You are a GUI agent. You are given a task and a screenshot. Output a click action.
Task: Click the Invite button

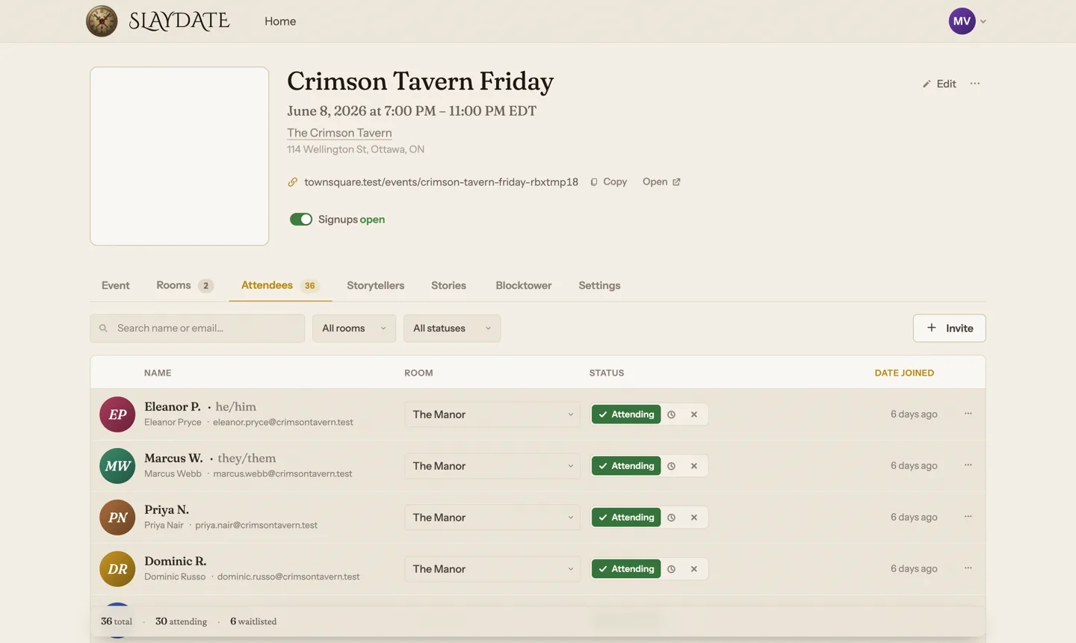pos(949,328)
